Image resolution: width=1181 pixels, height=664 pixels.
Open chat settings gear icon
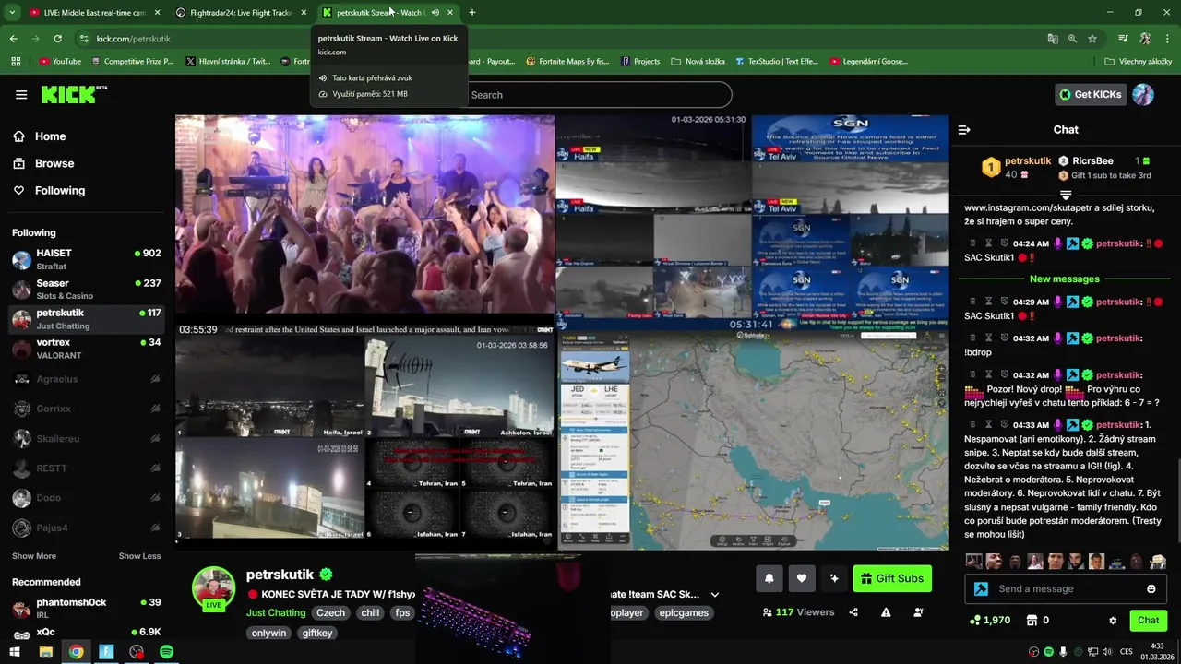(x=1113, y=621)
